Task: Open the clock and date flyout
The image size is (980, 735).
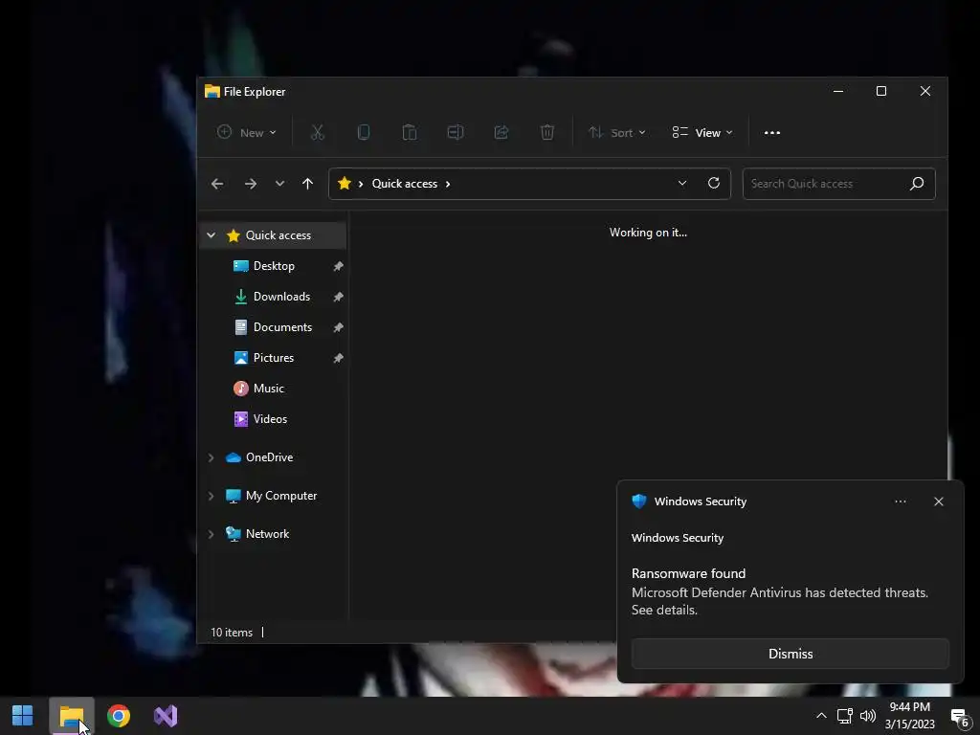Action: point(910,716)
